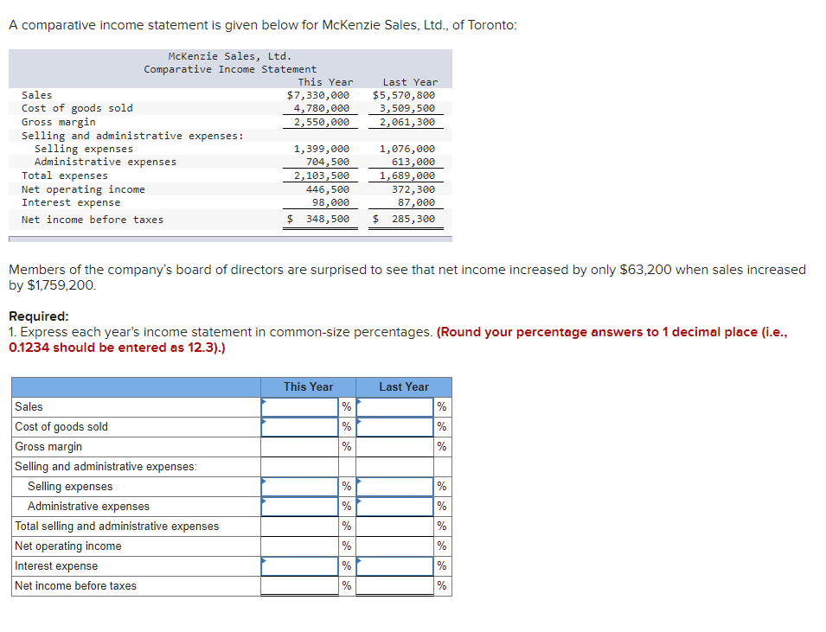Click the Net operating income percentage cell
The width and height of the screenshot is (826, 632).
298,546
